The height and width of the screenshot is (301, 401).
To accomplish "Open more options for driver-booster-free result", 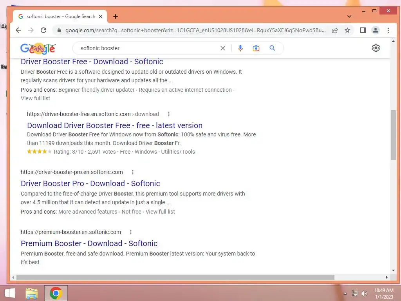I will (x=168, y=114).
